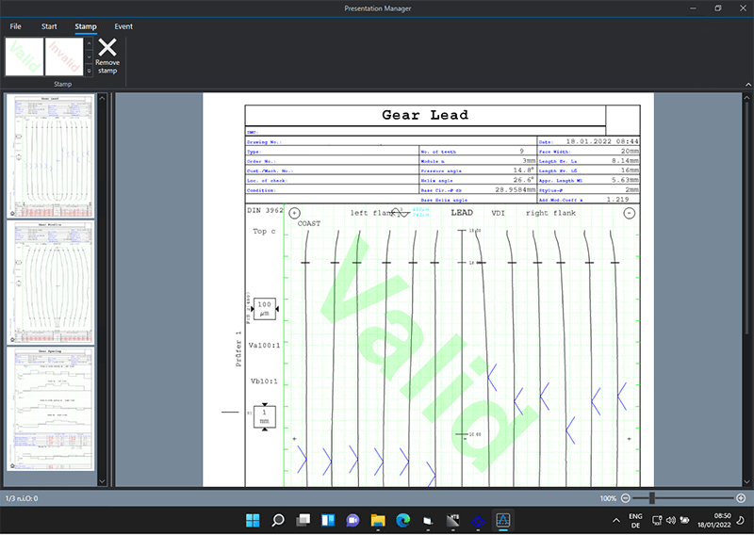Screen dimensions: 754x535
Task: Open the HTB app from the taskbar
Action: (453, 520)
